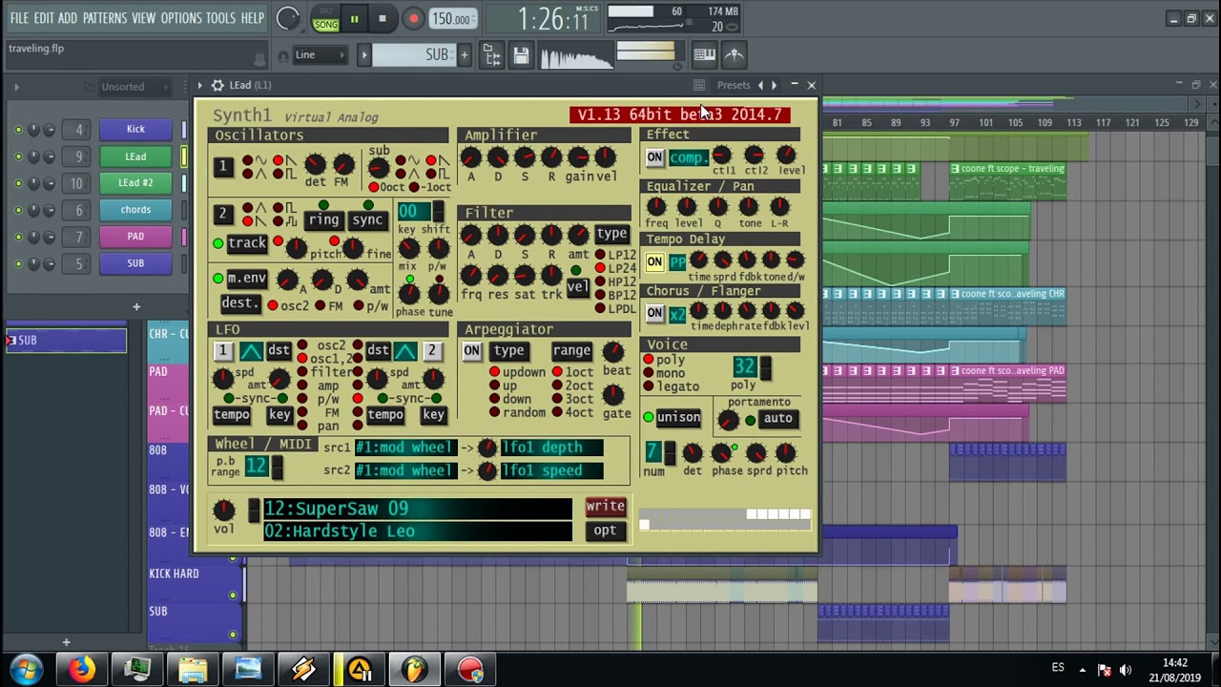Select legato voice mode
Screen dimensions: 1221x687
pos(649,386)
